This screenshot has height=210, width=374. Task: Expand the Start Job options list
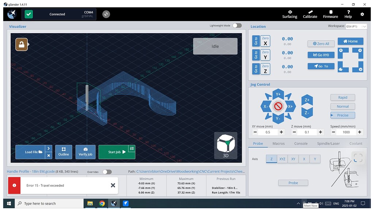click(x=131, y=148)
